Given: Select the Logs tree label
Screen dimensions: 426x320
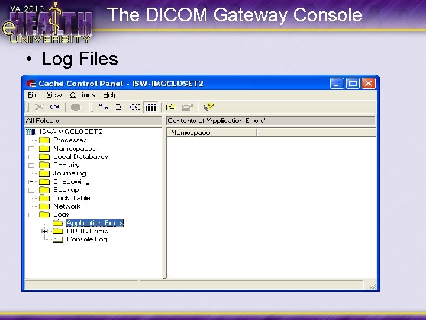Looking at the screenshot, I should tap(61, 215).
